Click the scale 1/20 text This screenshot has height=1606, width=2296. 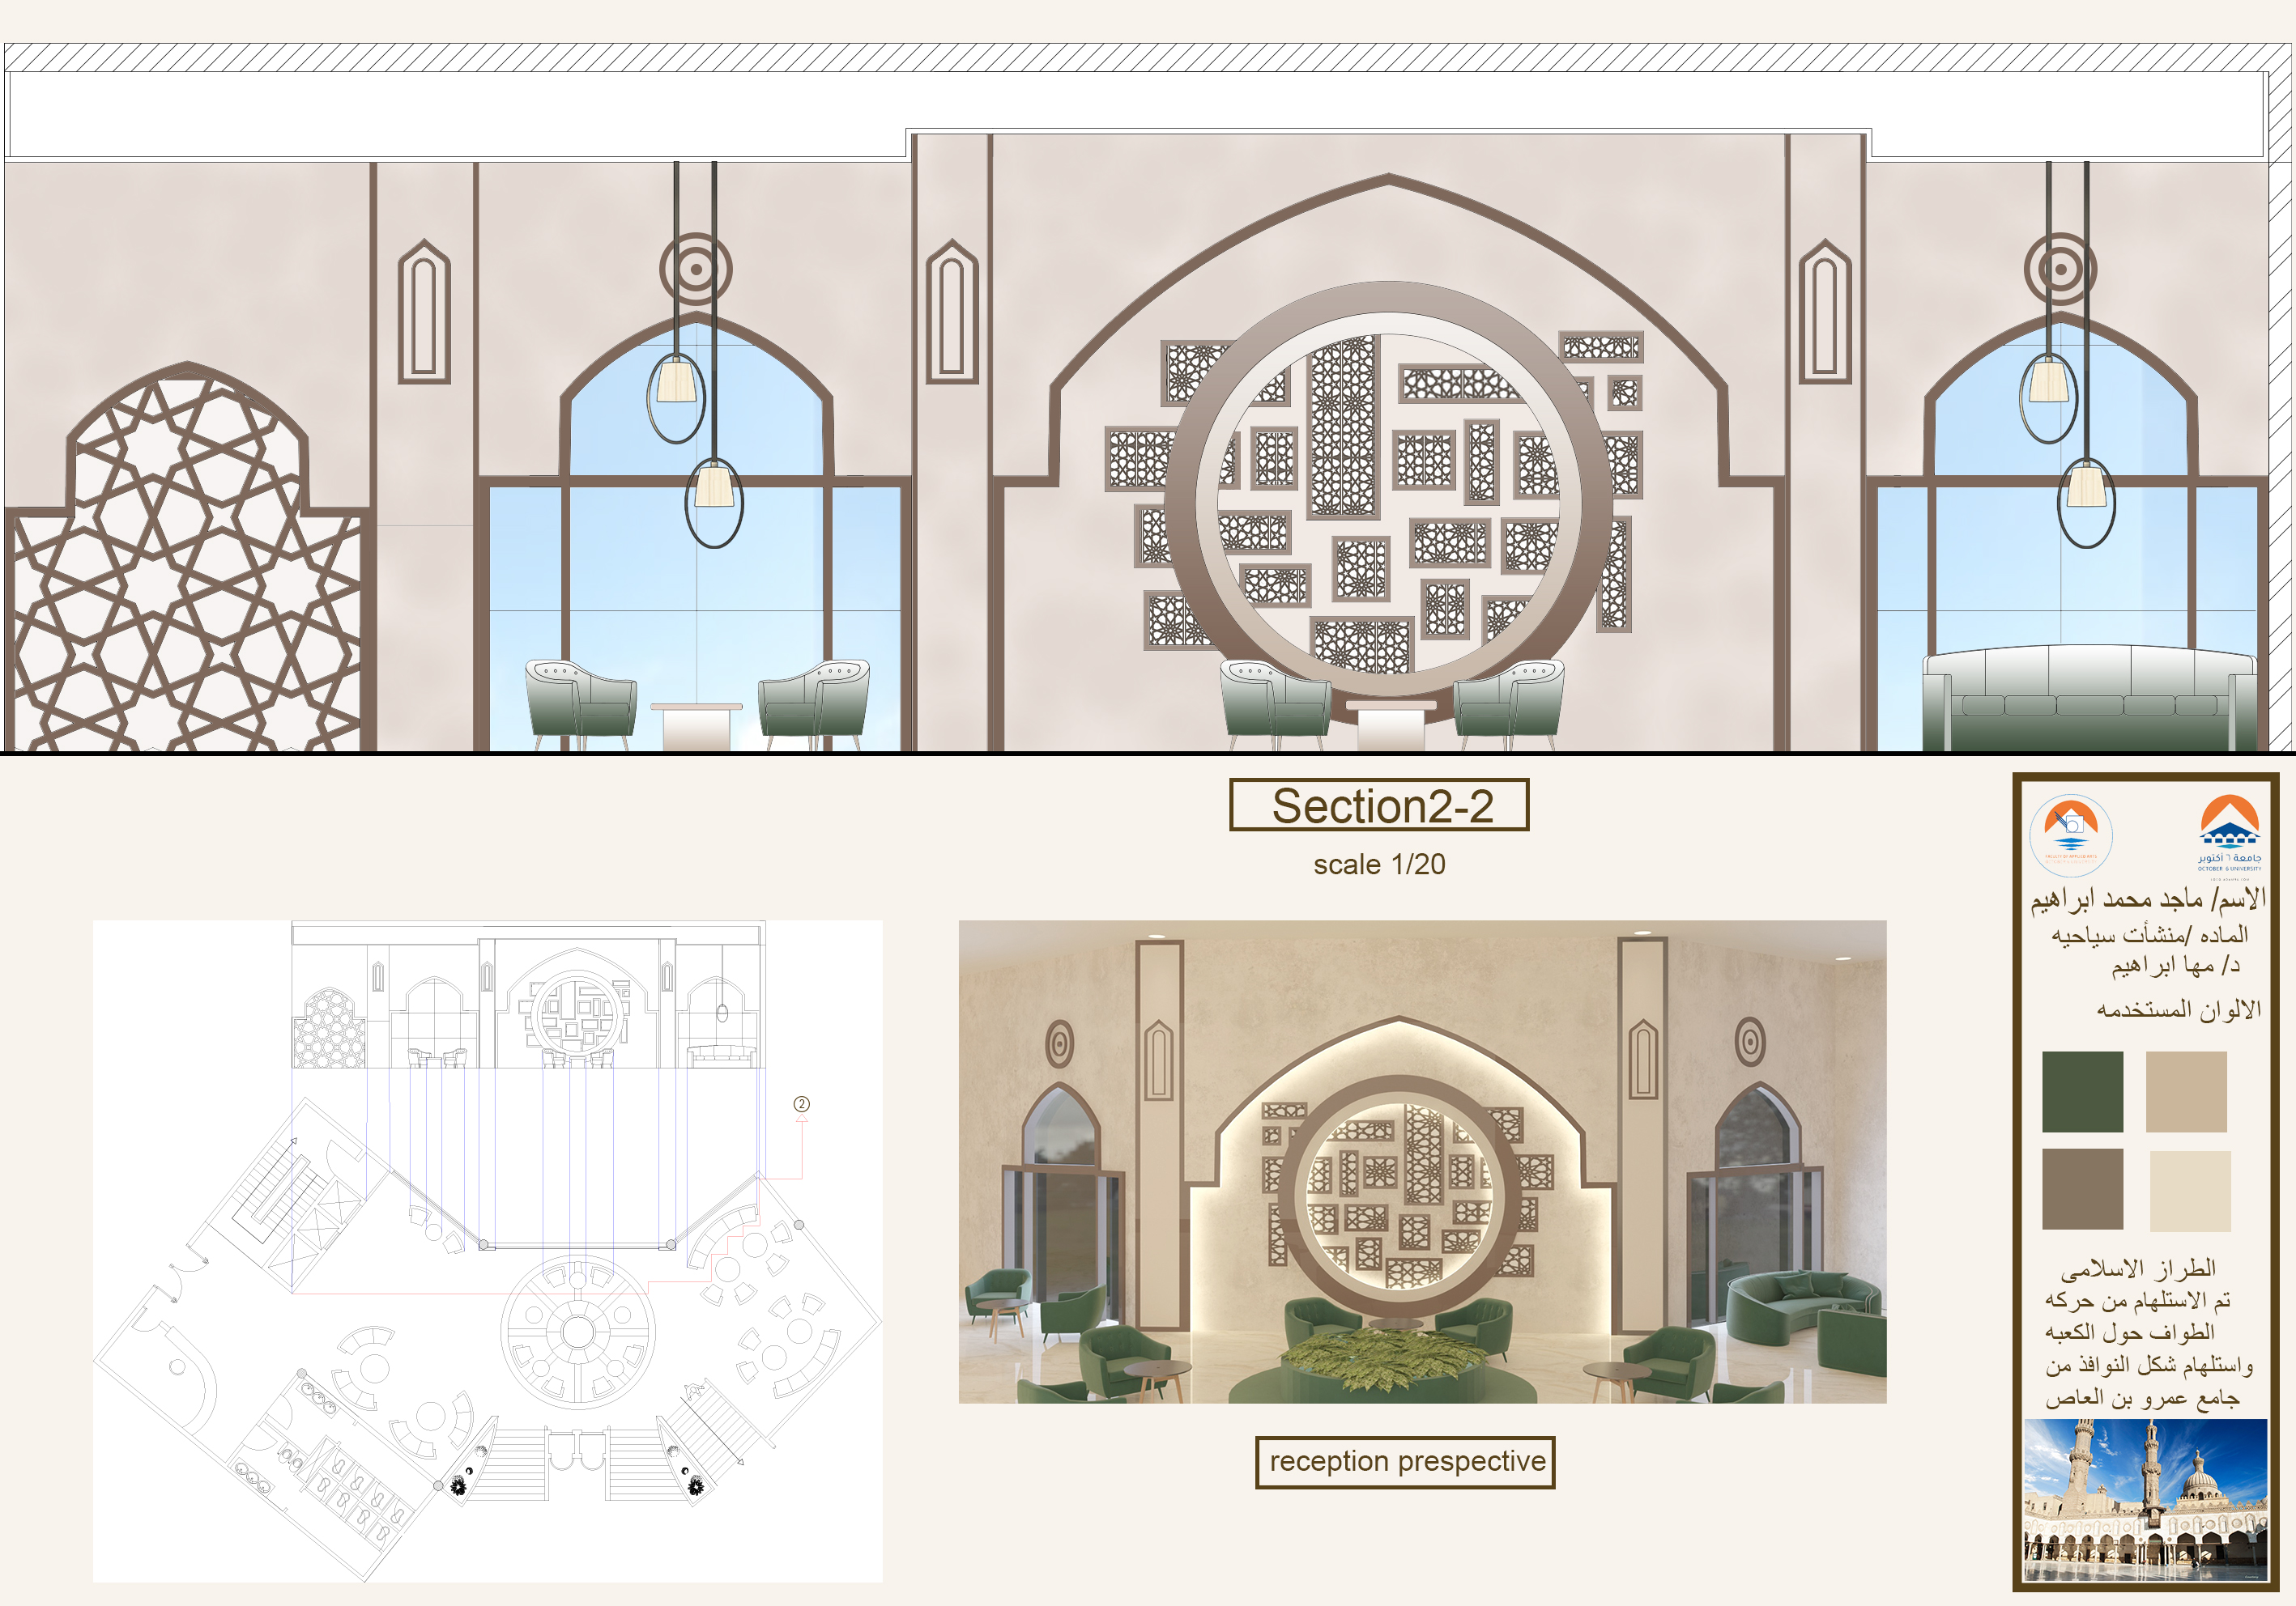(x=1379, y=865)
